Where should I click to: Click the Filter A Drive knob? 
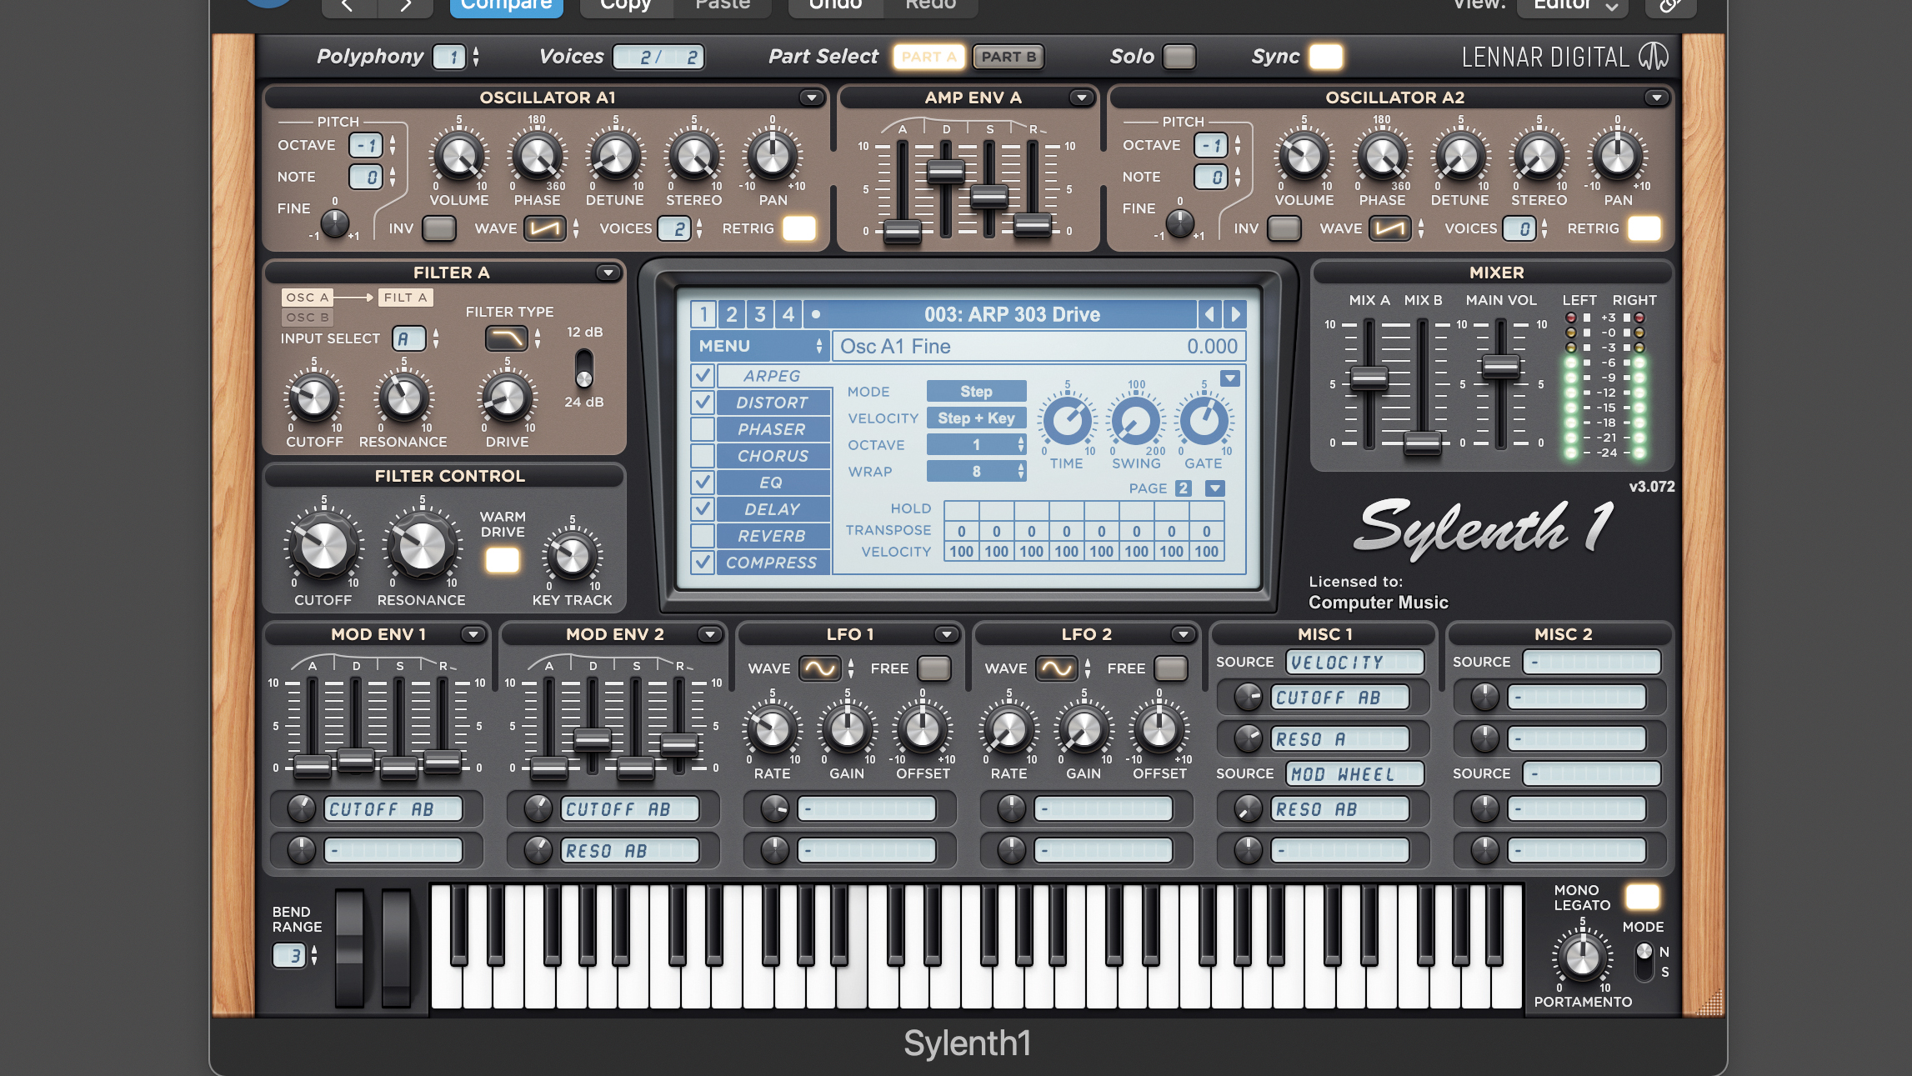pyautogui.click(x=507, y=398)
